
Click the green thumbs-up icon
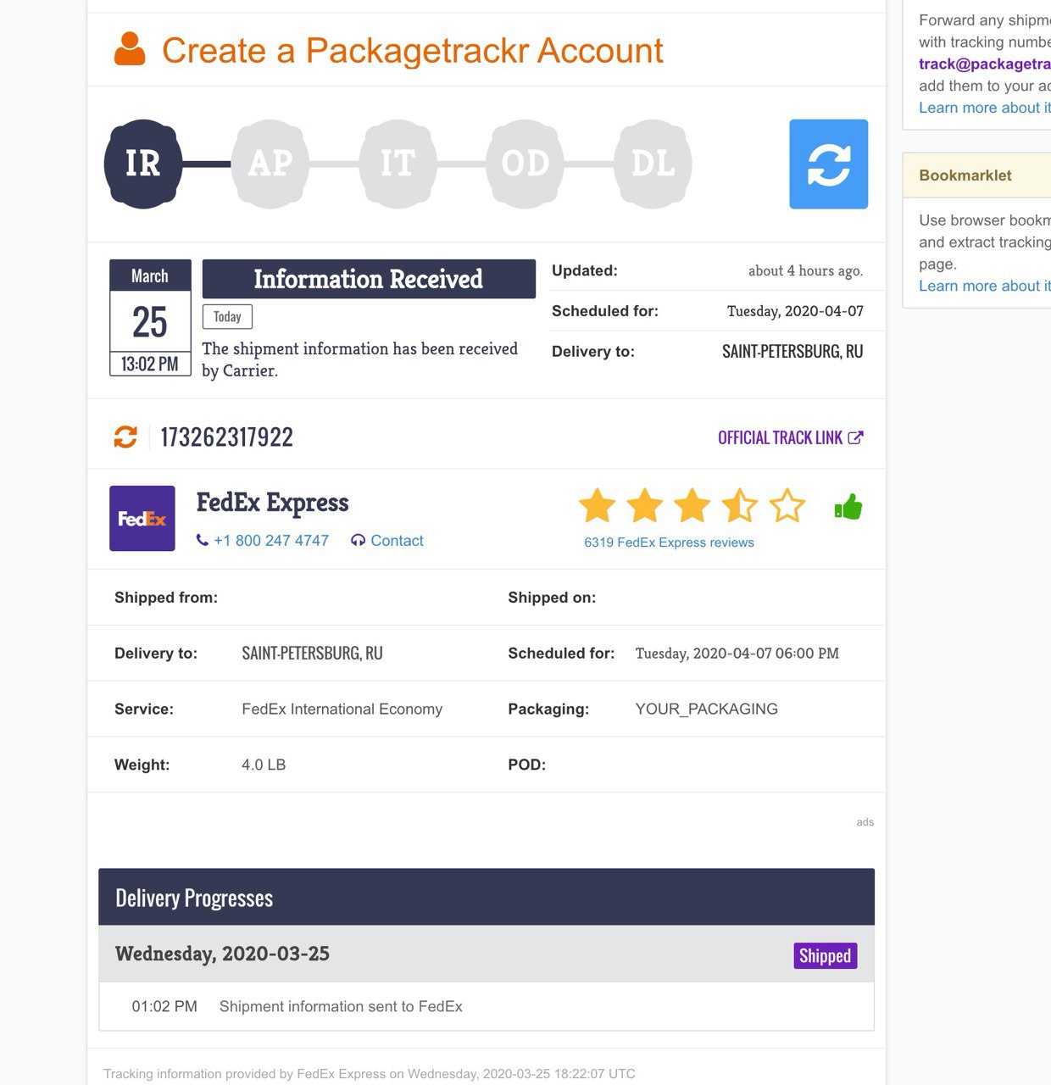[848, 507]
